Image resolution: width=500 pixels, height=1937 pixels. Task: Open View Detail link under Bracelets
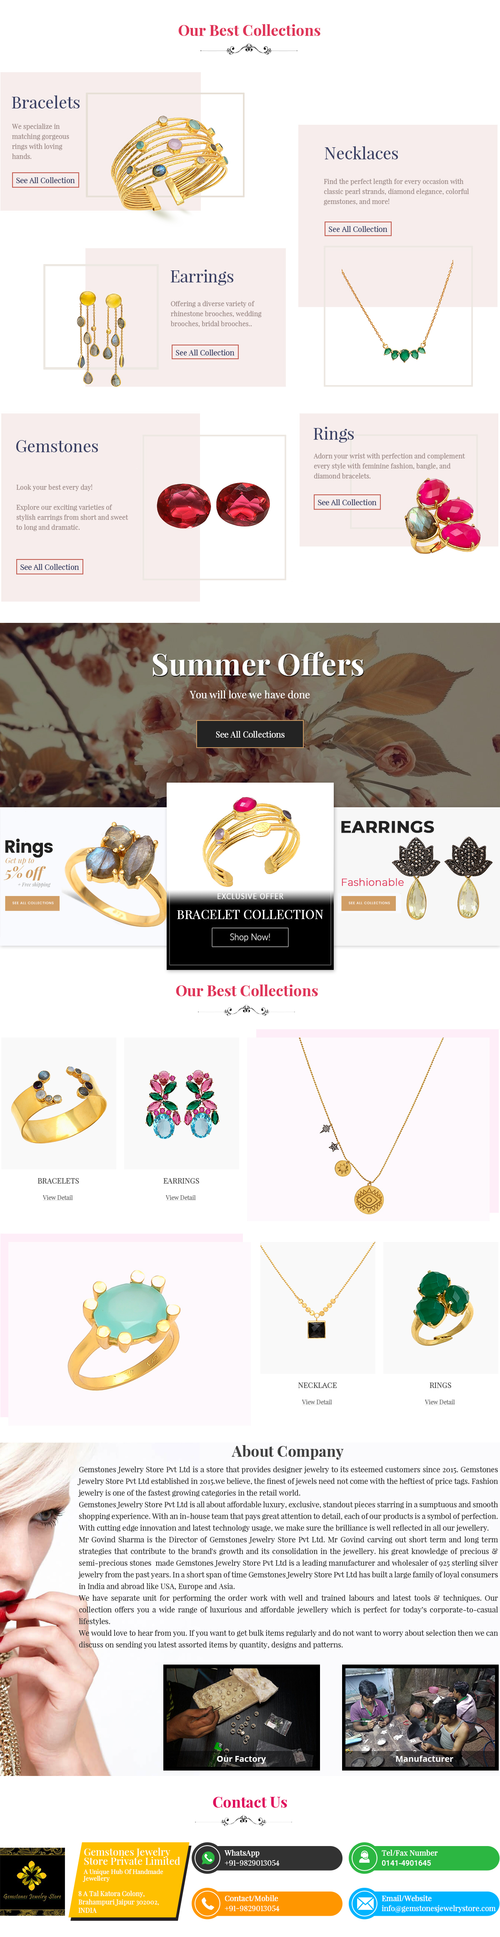click(58, 1198)
